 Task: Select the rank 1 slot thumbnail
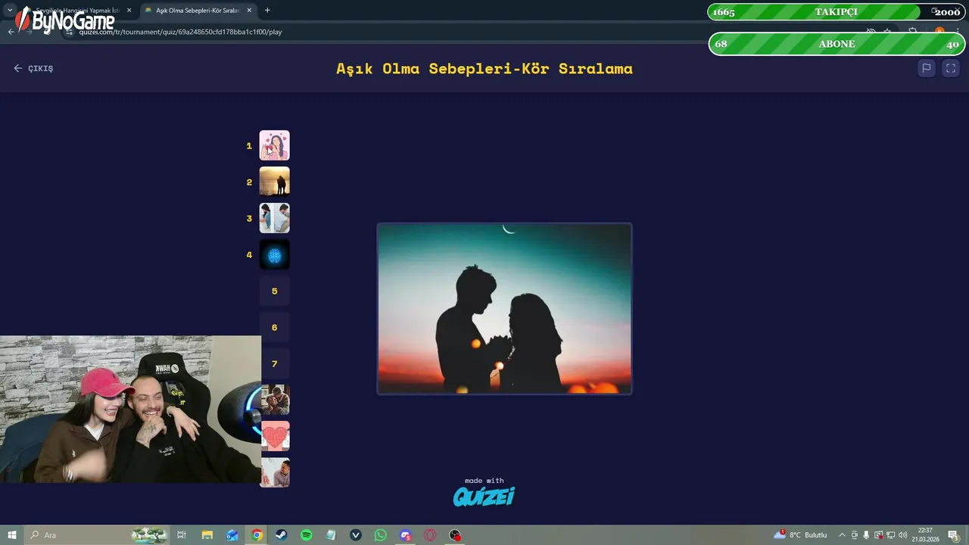274,145
